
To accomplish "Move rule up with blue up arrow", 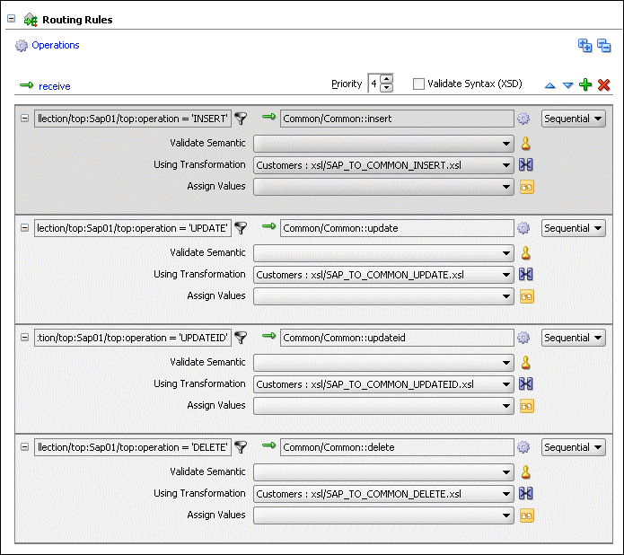I will pos(550,85).
